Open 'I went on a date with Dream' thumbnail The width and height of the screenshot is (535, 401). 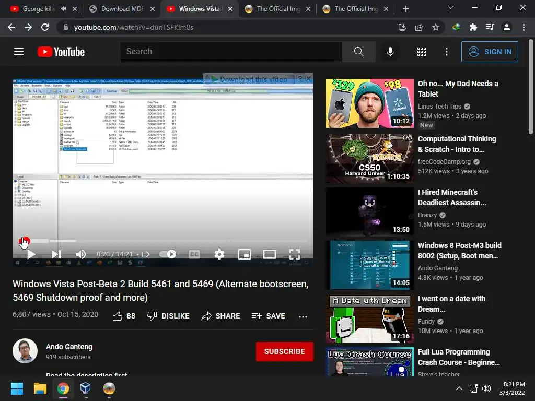(x=370, y=319)
